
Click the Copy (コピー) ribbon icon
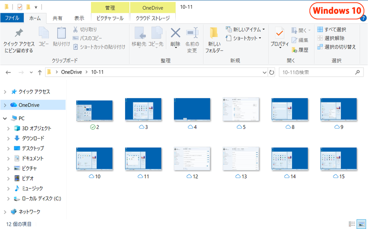[x=44, y=33]
